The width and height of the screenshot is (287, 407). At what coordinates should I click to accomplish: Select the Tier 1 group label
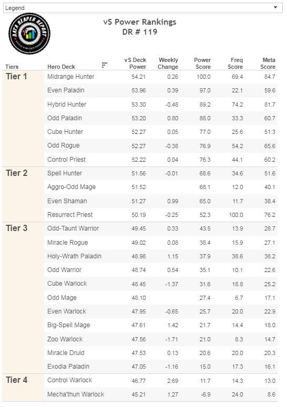click(16, 77)
